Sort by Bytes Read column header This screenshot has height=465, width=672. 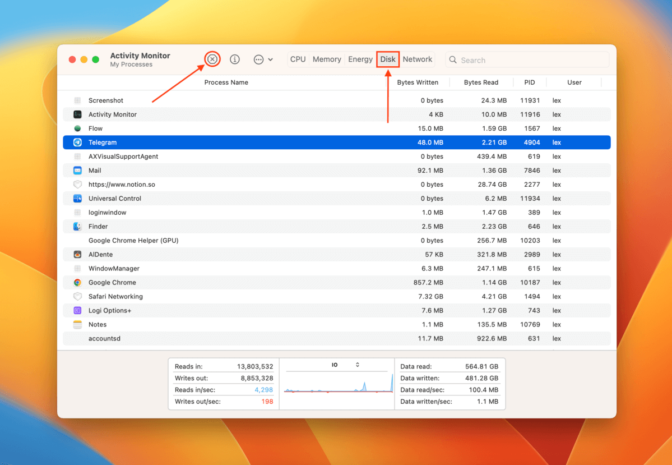click(481, 82)
